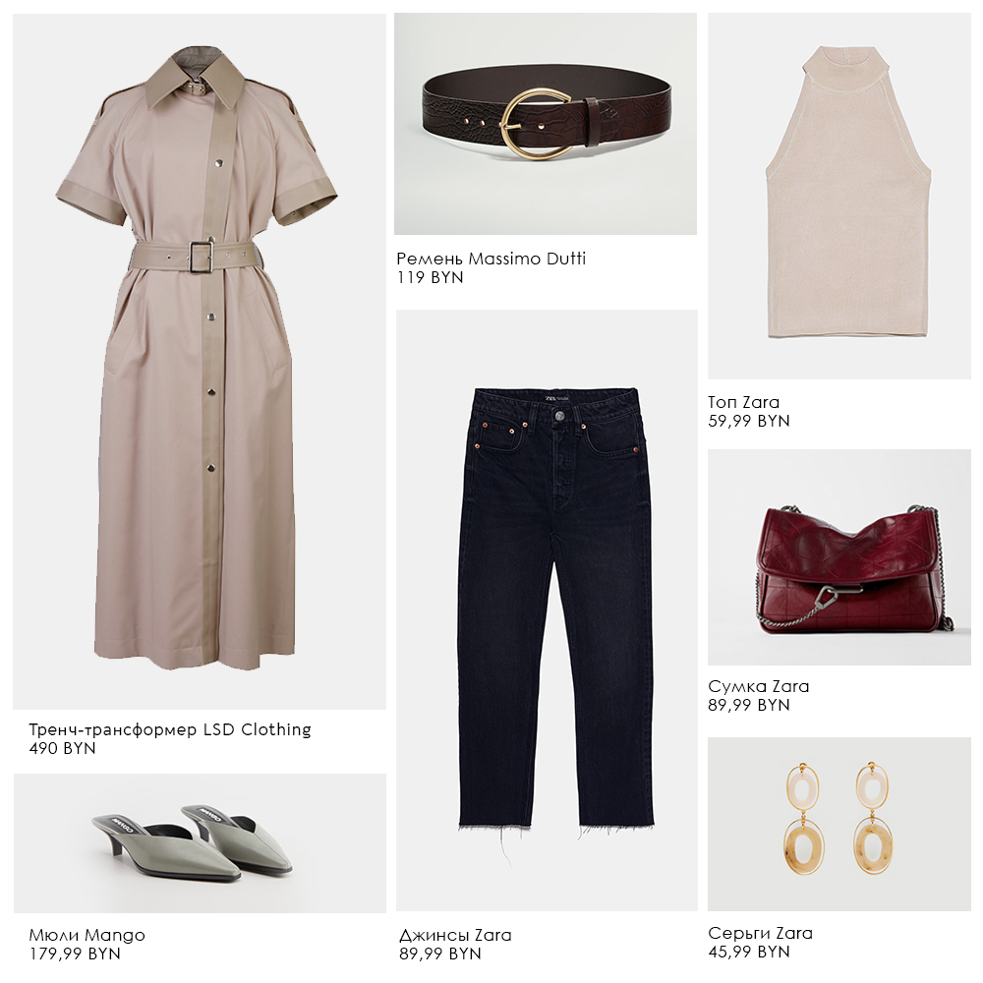Open the beige trench coat image
Screen dimensions: 983x983
point(200,362)
